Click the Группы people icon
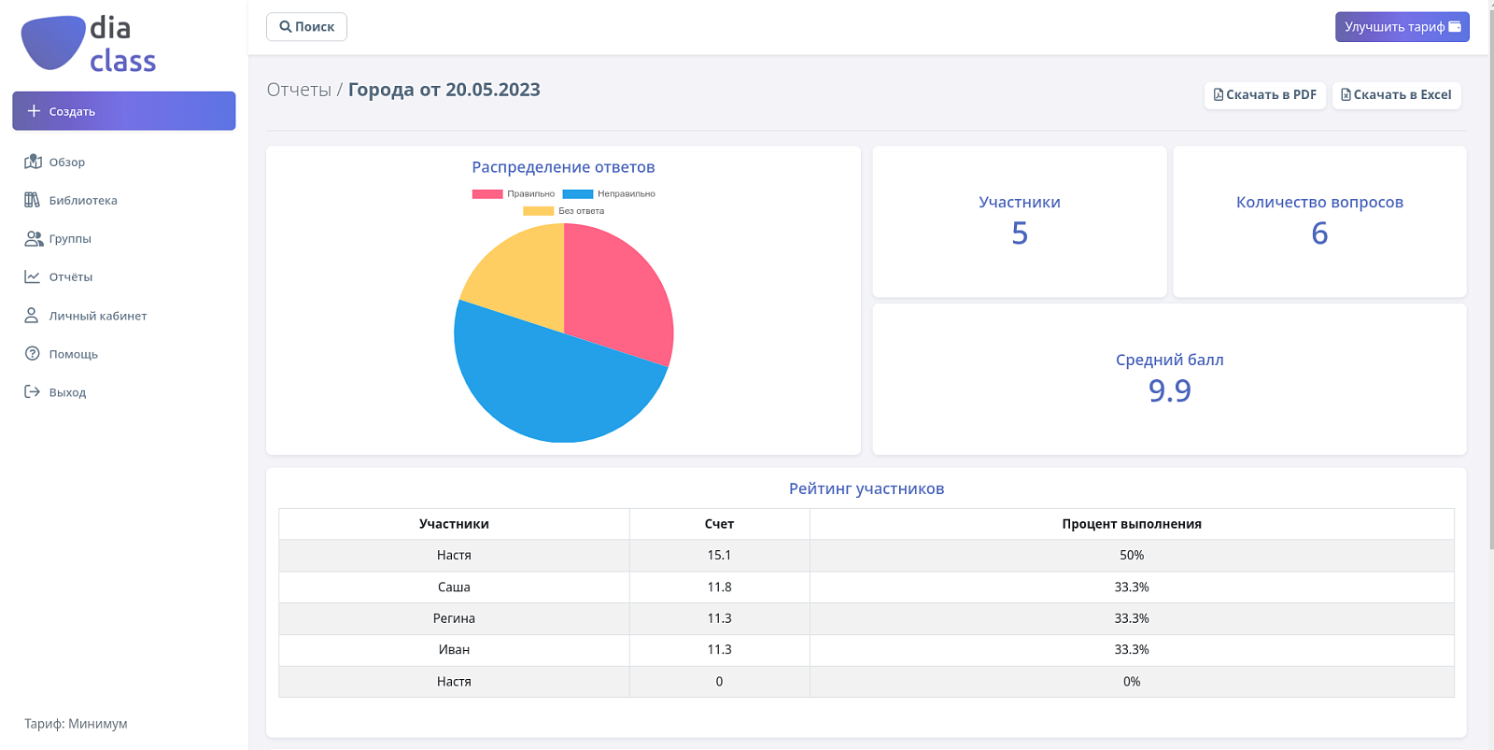The height and width of the screenshot is (750, 1494). point(34,238)
